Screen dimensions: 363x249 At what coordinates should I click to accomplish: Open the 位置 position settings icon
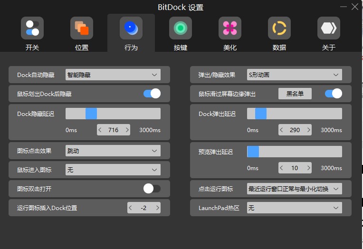[x=82, y=28]
